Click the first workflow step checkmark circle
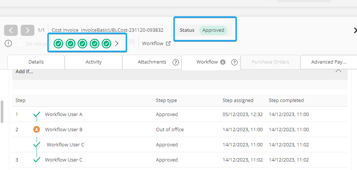 click(x=58, y=44)
